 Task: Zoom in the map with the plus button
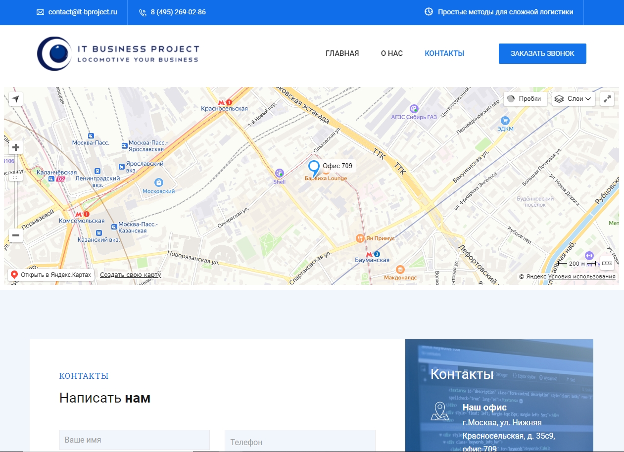16,147
